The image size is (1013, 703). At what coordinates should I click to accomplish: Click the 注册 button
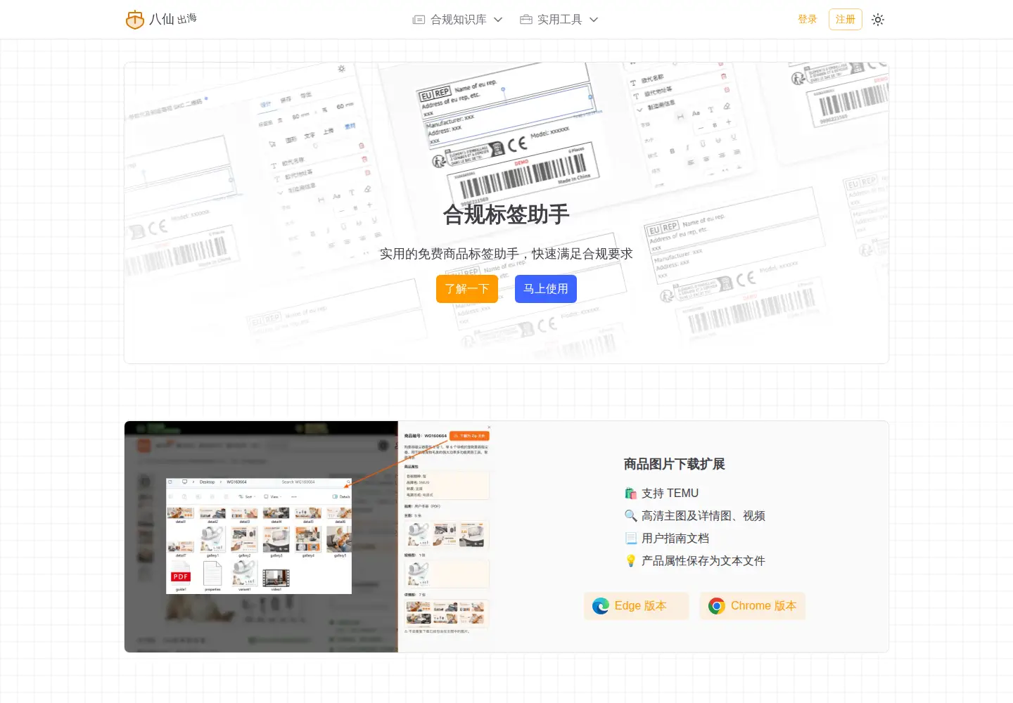coord(846,20)
